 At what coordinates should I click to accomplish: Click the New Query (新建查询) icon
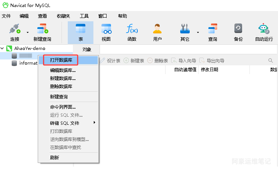(x=42, y=29)
